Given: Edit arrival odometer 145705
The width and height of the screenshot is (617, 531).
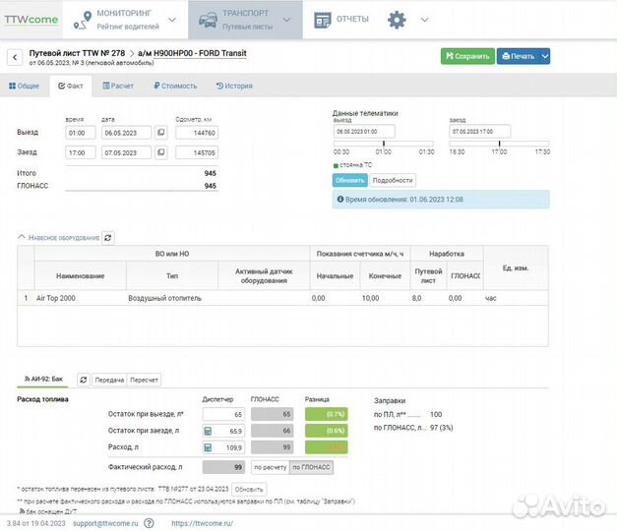Looking at the screenshot, I should coord(197,152).
